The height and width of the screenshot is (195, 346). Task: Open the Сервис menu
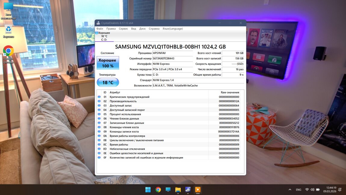tap(123, 29)
